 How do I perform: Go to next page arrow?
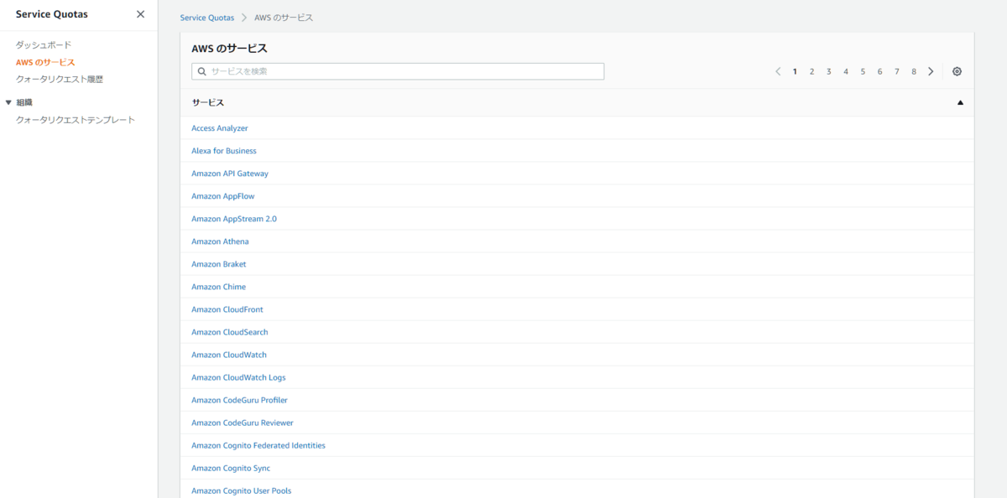click(x=931, y=71)
